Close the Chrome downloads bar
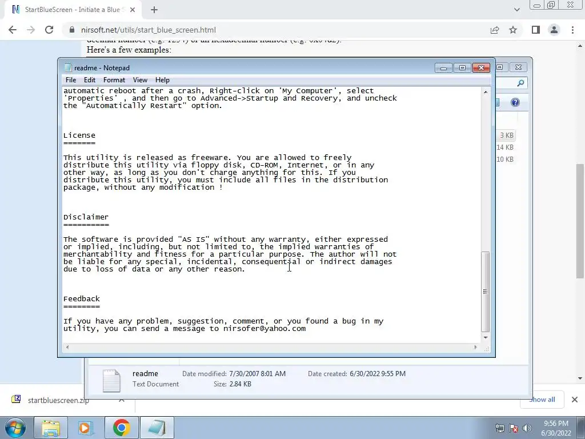Viewport: 585px width, 439px height. (x=575, y=400)
